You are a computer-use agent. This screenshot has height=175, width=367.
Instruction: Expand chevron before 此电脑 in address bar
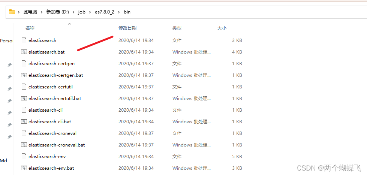point(19,12)
